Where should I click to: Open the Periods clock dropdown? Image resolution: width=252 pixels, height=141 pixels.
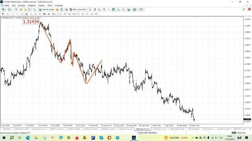point(135,9)
